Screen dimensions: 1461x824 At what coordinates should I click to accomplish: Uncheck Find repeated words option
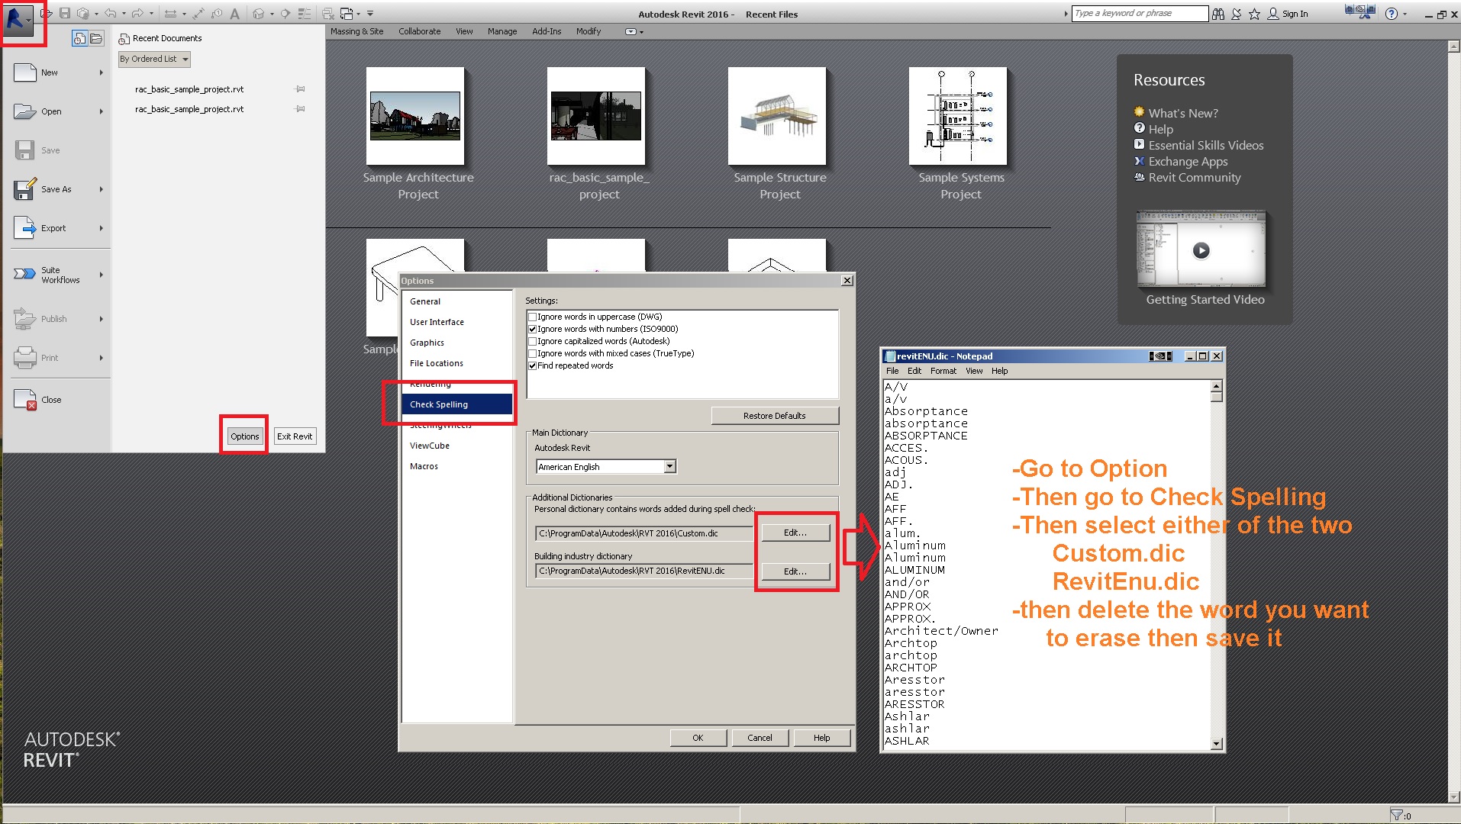pos(533,365)
